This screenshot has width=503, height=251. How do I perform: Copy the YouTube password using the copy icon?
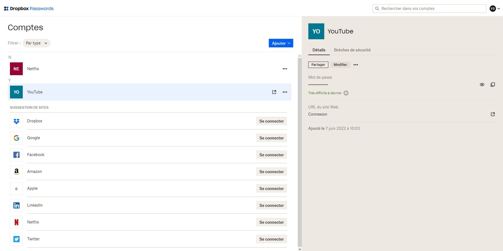(x=493, y=84)
